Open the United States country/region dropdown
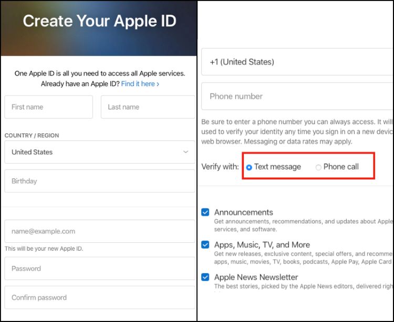394x322 pixels. 99,152
